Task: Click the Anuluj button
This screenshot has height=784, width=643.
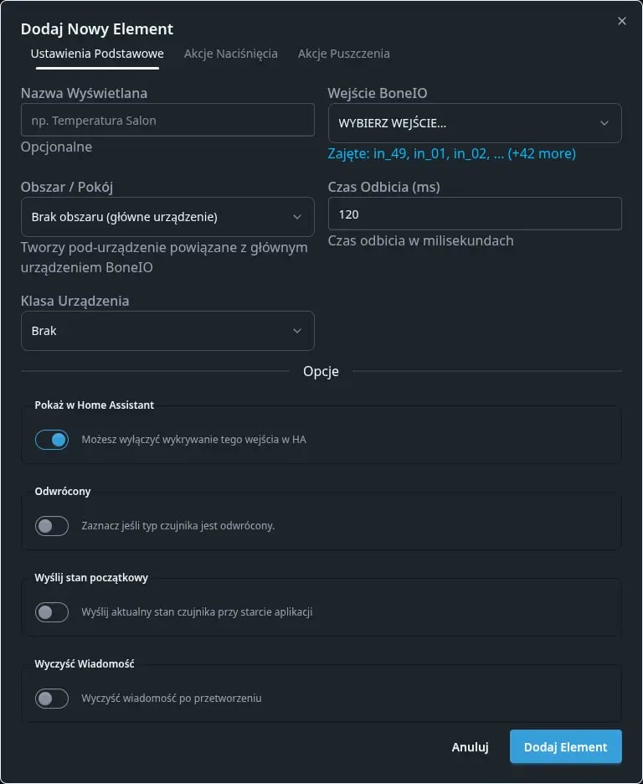Action: [x=470, y=747]
